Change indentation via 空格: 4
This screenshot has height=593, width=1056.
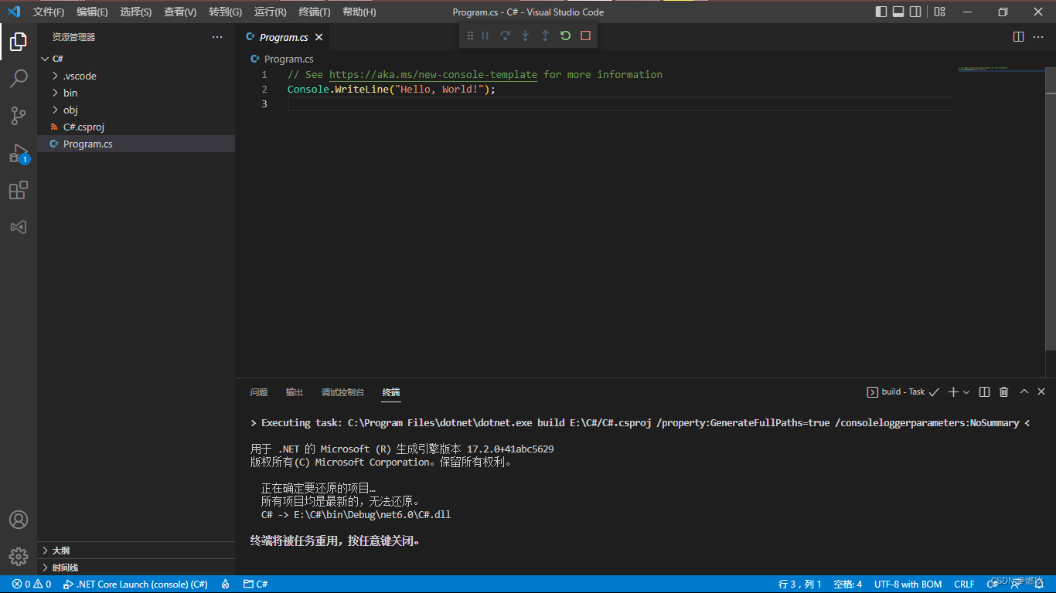848,585
